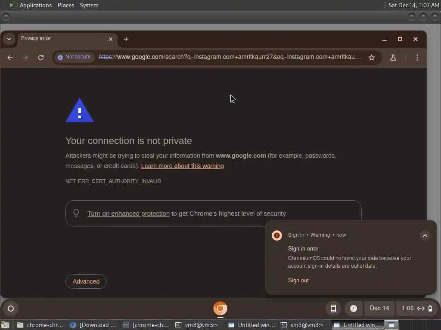Click the Your connection is not private heading
This screenshot has width=441, height=330.
(128, 141)
